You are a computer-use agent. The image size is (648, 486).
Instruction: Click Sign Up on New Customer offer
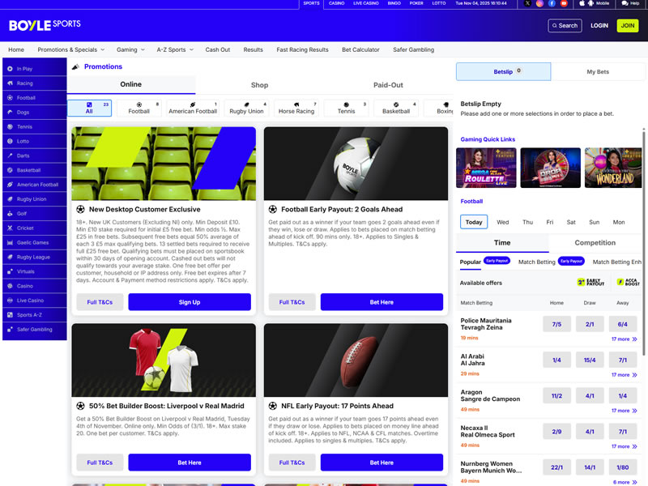pos(190,302)
